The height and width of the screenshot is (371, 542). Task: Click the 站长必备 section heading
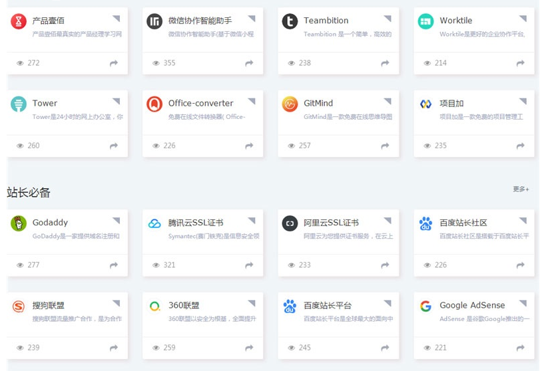click(29, 192)
